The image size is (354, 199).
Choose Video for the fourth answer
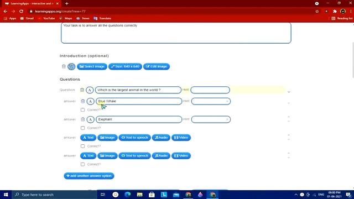tap(181, 156)
